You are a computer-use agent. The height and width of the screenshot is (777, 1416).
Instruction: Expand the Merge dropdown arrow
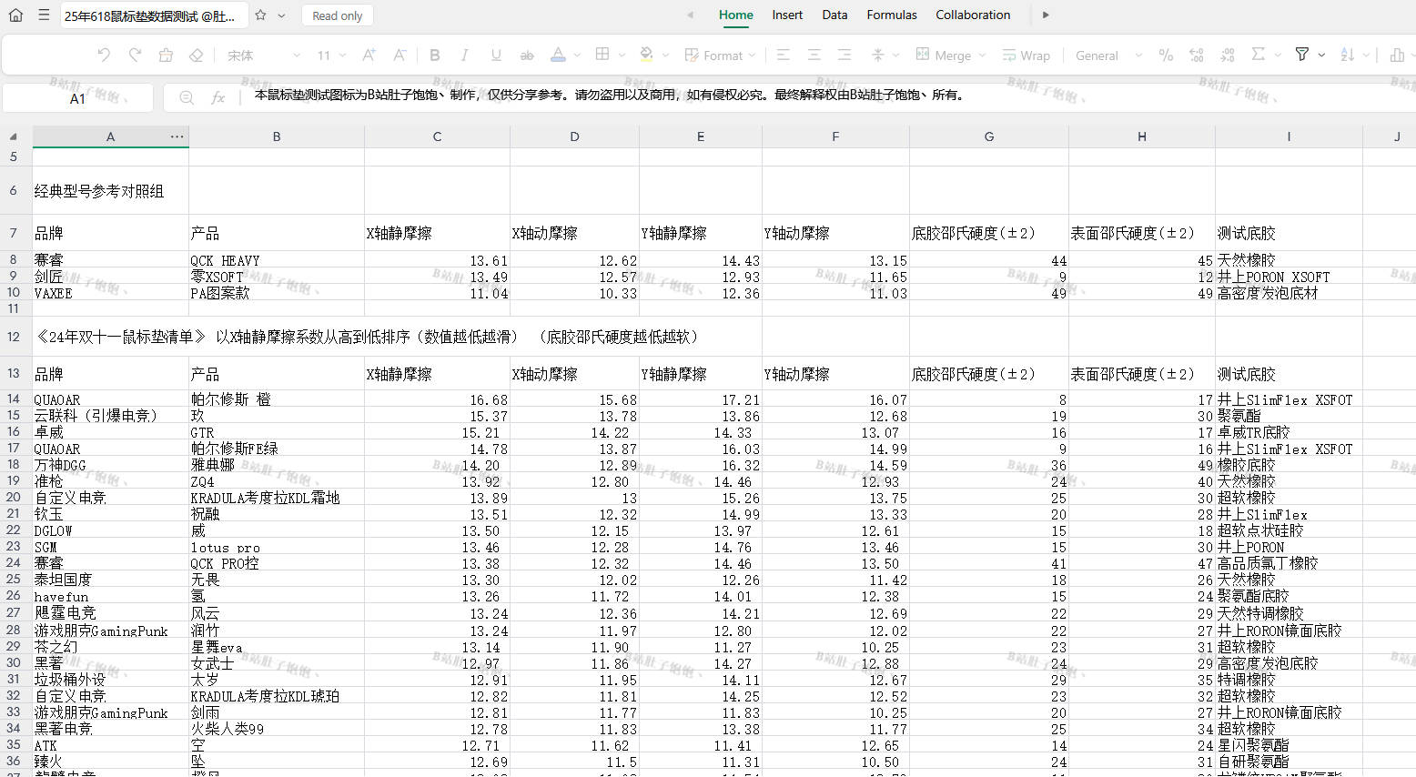[982, 55]
